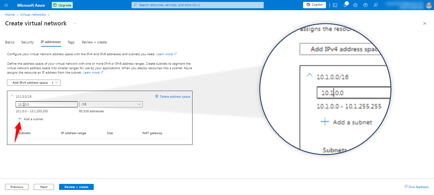Open Learn more link after subnet description

[x=93, y=73]
